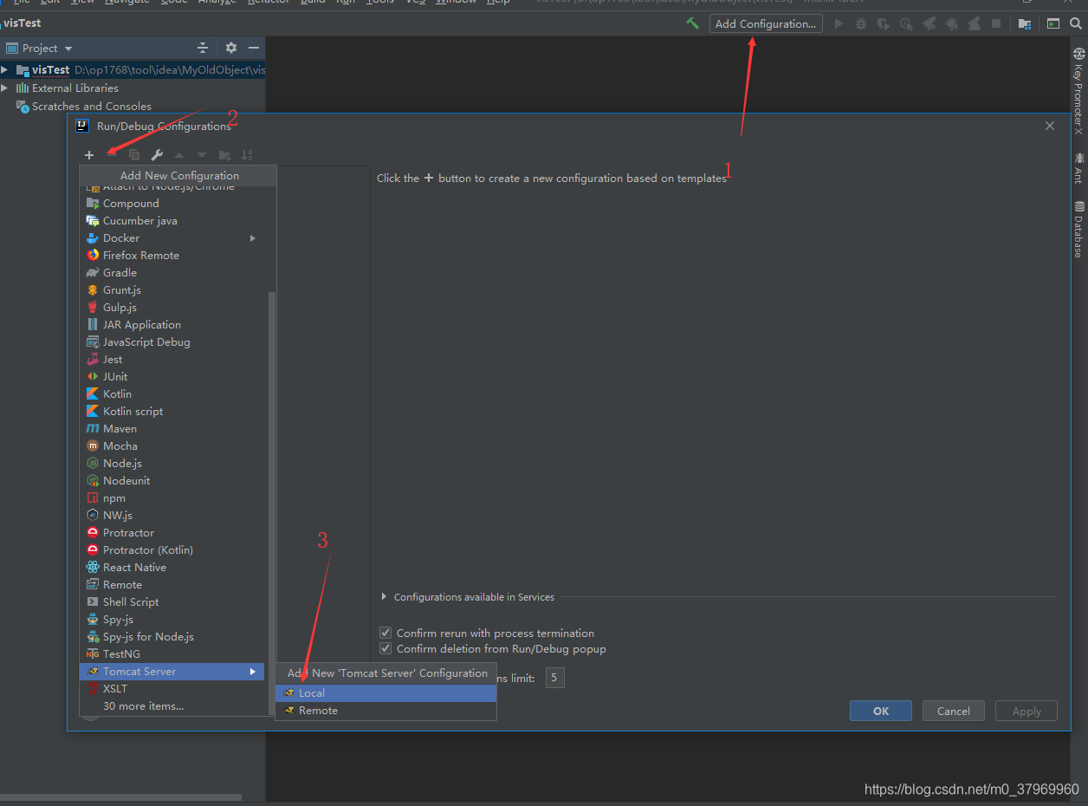The height and width of the screenshot is (806, 1088).
Task: Select Jest configuration type
Action: [x=172, y=360]
